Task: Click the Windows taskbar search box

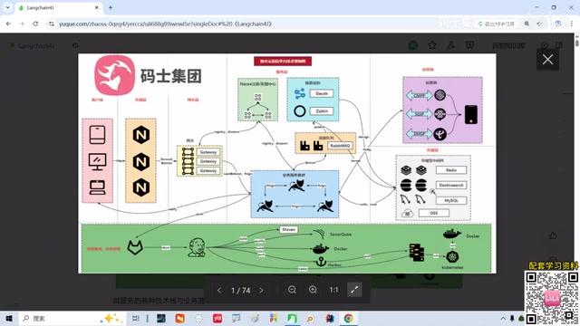Action: pyautogui.click(x=72, y=318)
